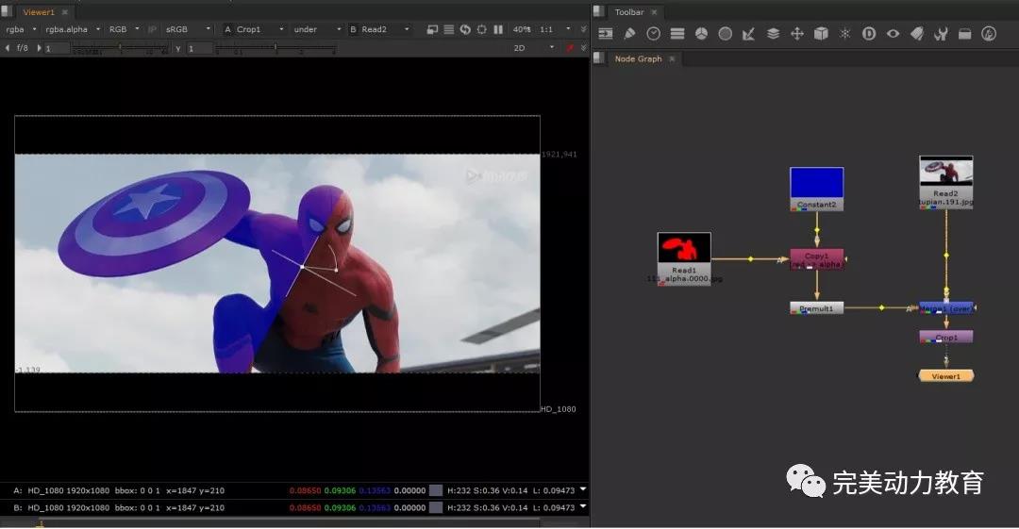Open the Keyer nodes menu
This screenshot has width=1019, height=529.
[x=748, y=34]
